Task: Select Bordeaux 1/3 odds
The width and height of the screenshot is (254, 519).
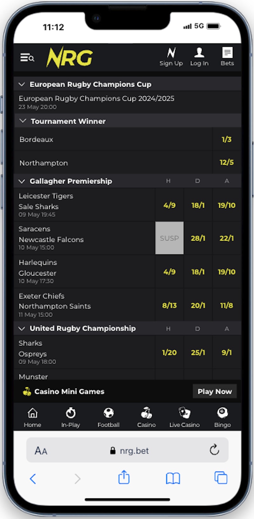Action: point(226,139)
